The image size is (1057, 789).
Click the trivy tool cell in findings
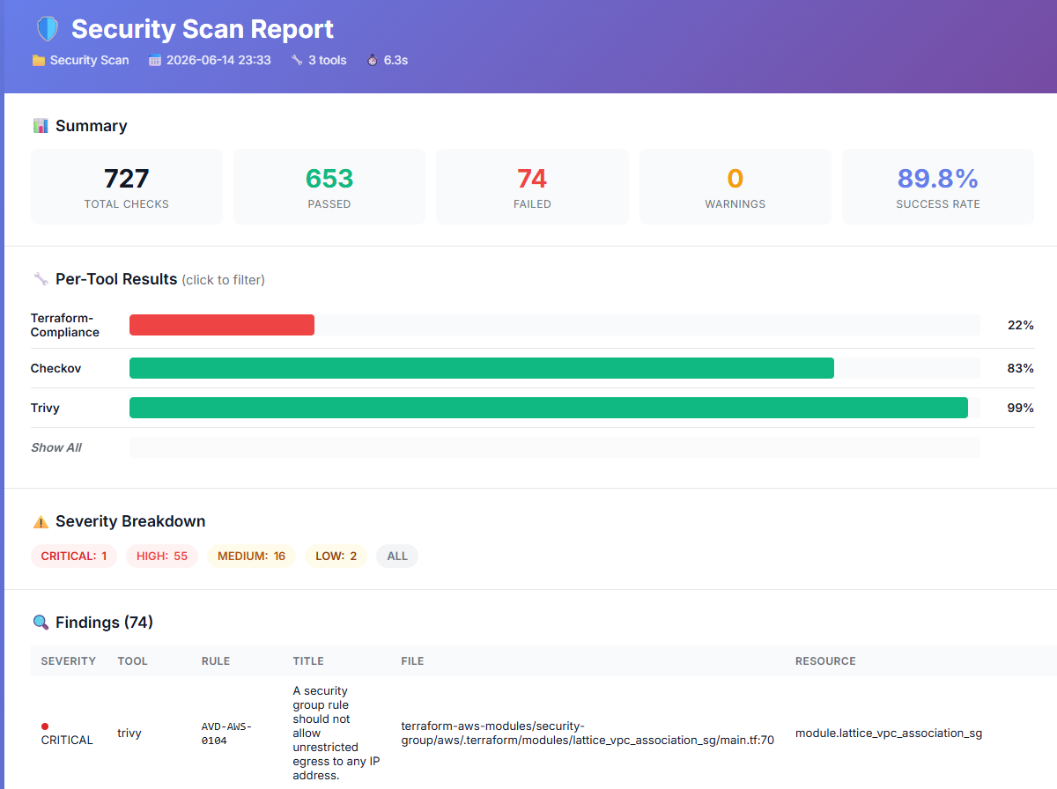pos(129,733)
